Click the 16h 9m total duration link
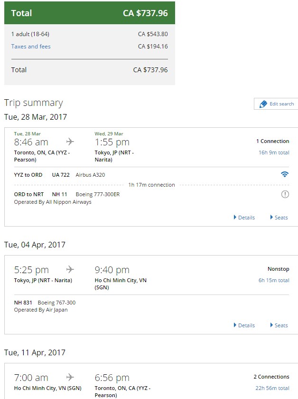Screen dimensions: 298x399 coord(274,152)
